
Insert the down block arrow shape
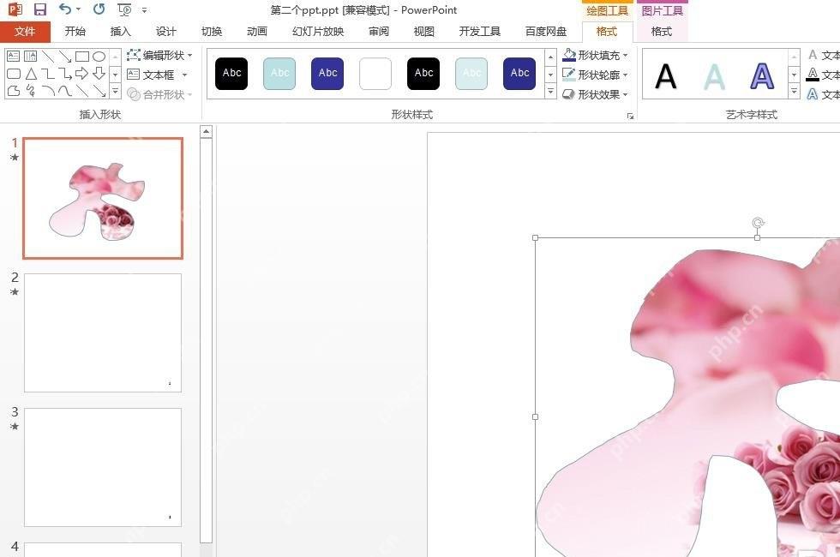coord(99,74)
